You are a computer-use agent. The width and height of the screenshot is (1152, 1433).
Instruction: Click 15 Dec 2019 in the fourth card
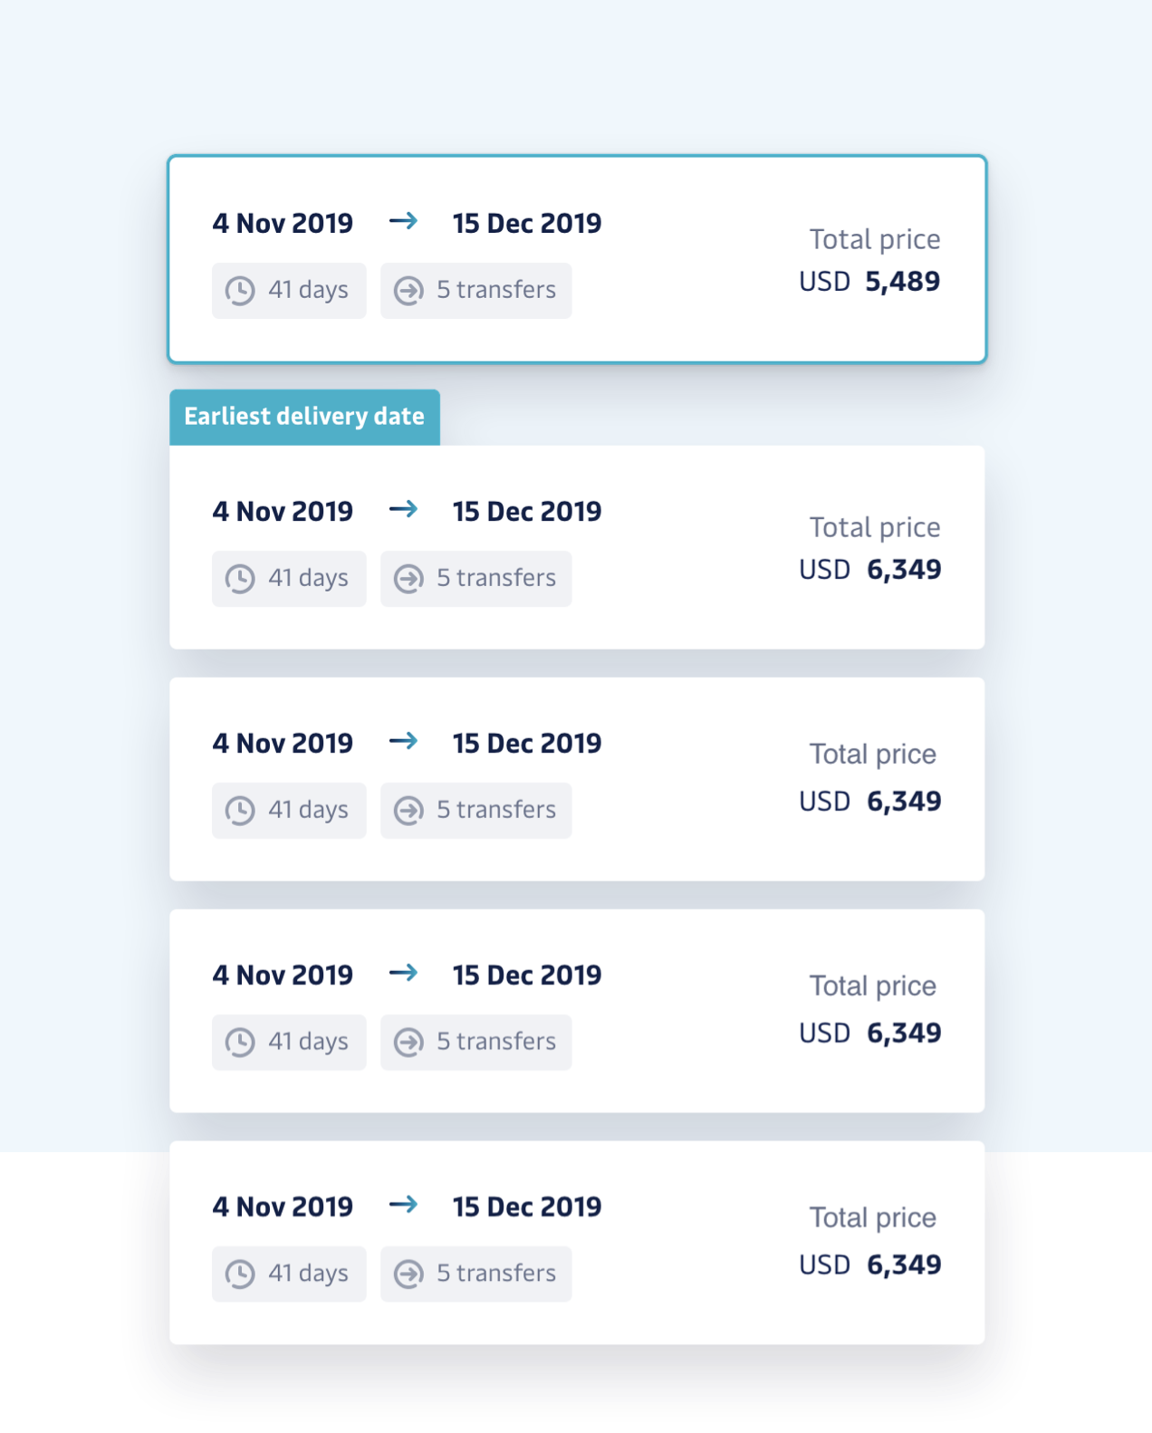pyautogui.click(x=527, y=976)
